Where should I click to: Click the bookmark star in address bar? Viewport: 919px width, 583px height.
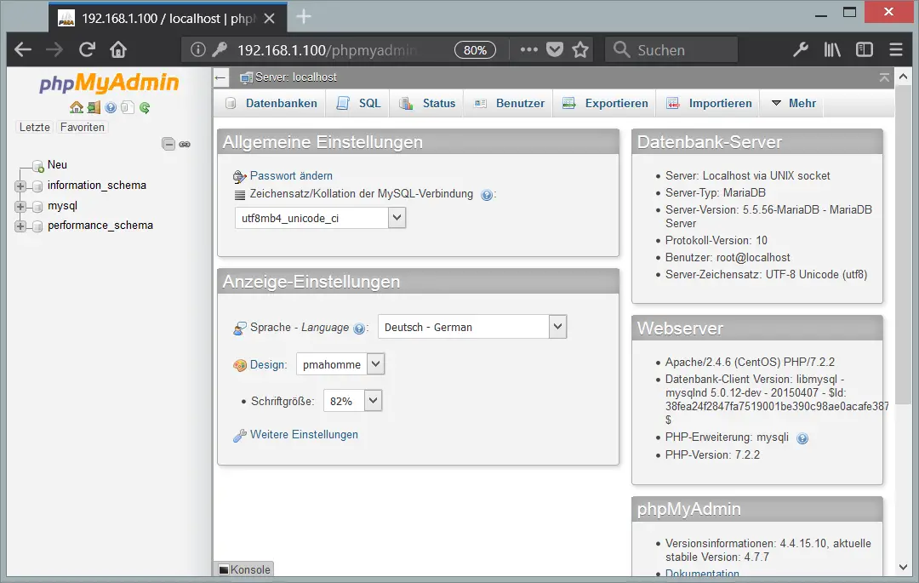click(x=580, y=50)
